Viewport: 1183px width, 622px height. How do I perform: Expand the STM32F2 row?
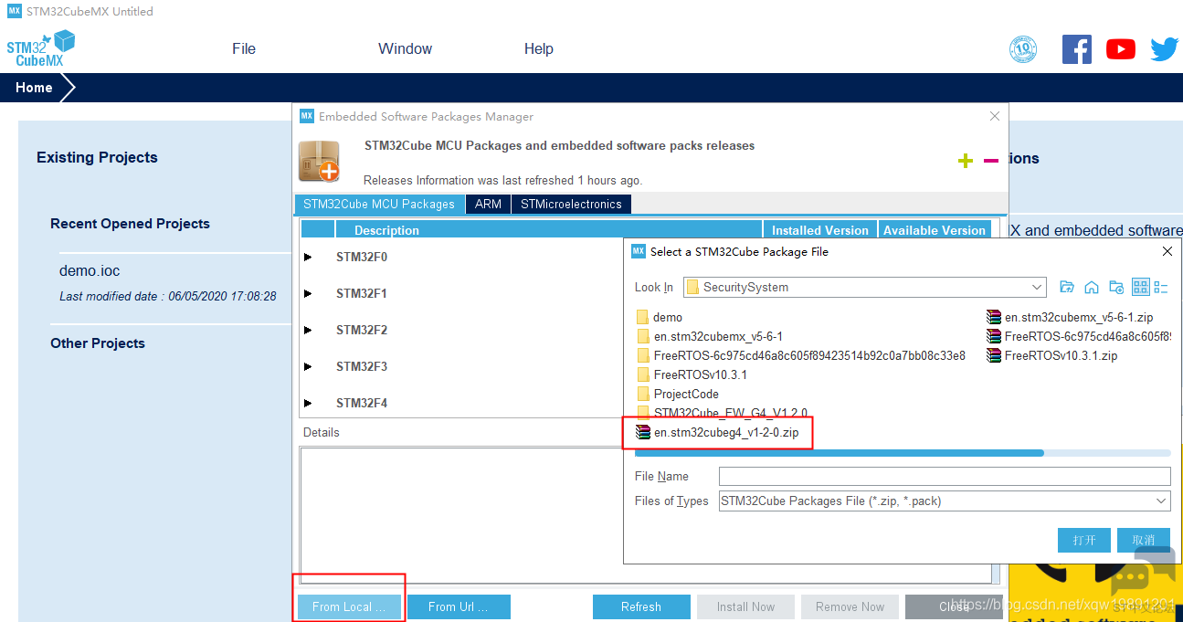pyautogui.click(x=309, y=331)
